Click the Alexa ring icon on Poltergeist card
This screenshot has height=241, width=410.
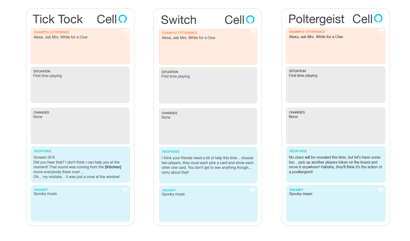(378, 18)
